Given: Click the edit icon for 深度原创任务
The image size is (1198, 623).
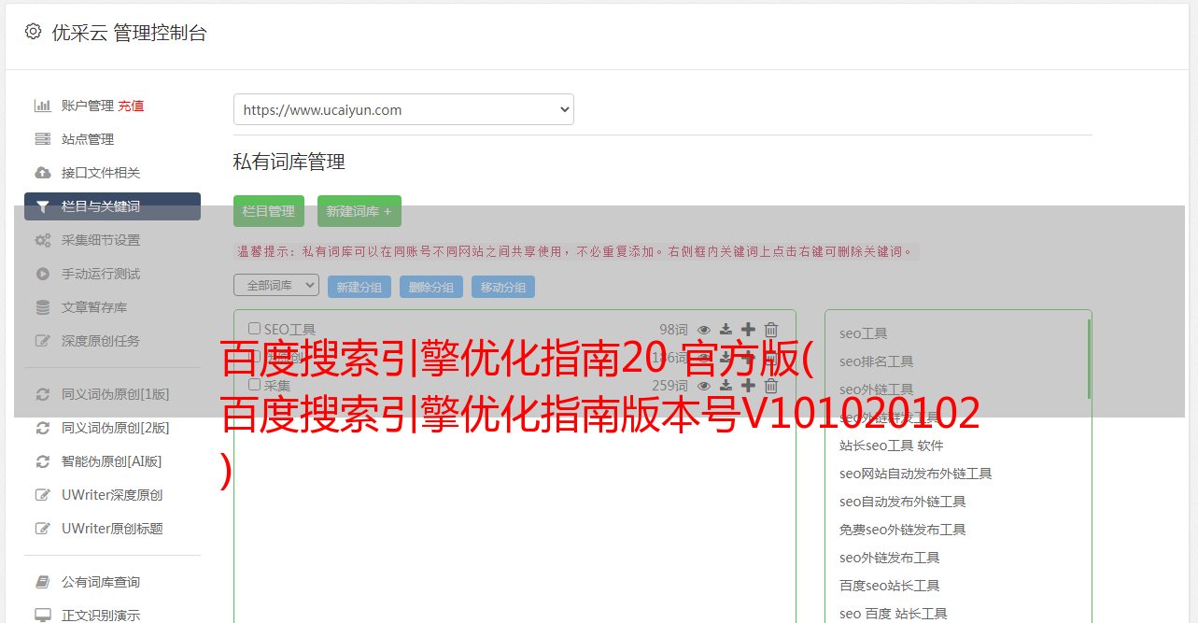Looking at the screenshot, I should coord(42,341).
